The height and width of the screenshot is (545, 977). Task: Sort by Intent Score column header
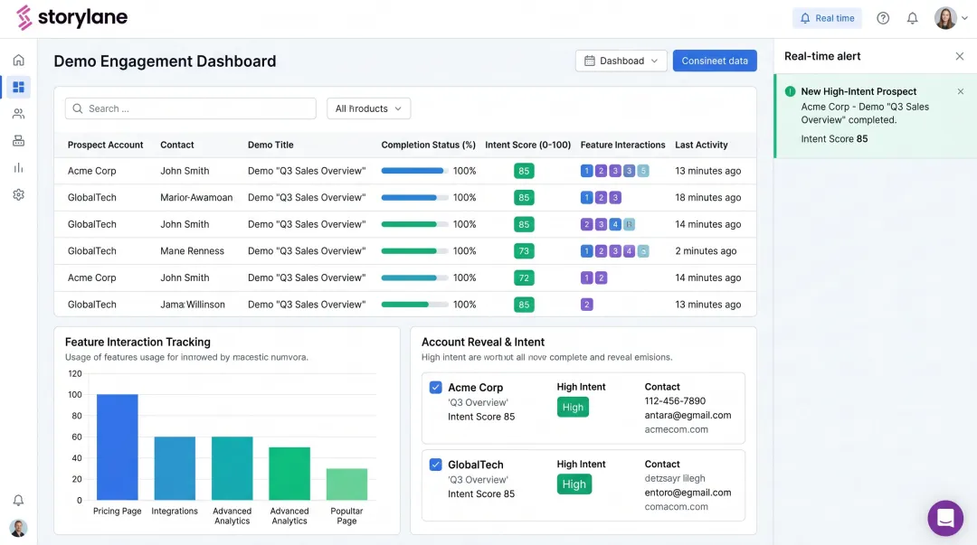point(527,145)
